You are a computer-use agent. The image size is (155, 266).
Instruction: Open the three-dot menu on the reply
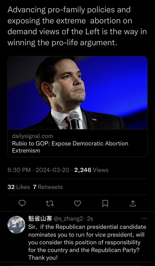[x=144, y=219]
